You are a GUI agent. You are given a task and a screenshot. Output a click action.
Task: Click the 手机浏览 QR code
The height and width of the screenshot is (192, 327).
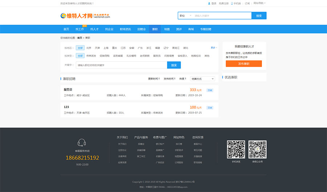(236, 149)
